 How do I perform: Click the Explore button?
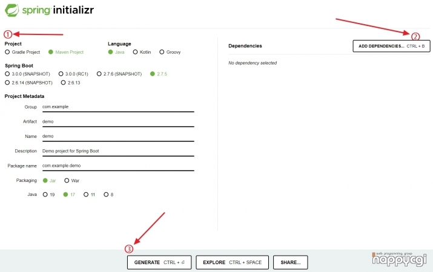point(232,262)
